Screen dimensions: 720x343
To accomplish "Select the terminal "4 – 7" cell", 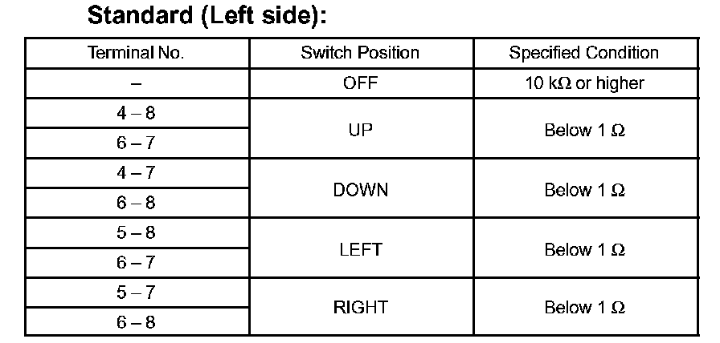I will pos(136,173).
